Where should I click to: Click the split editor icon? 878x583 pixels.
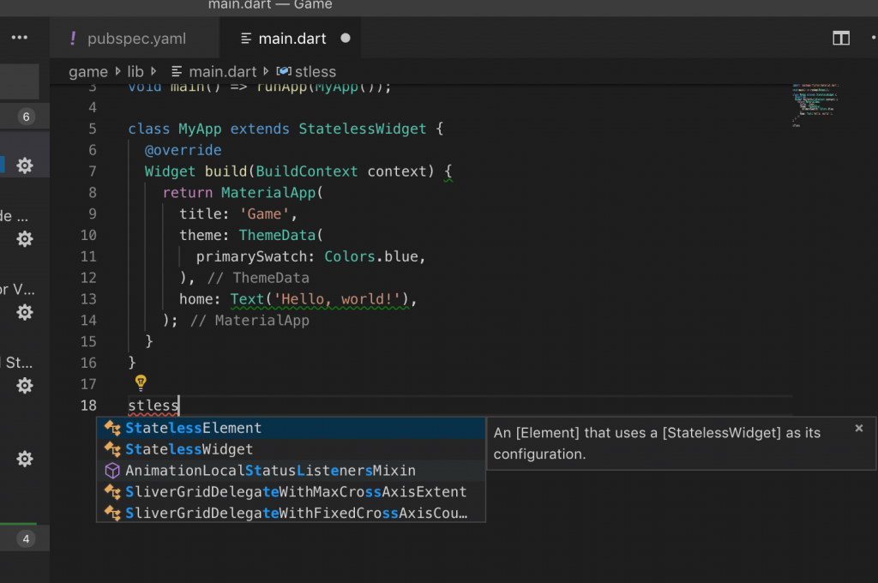pos(840,39)
